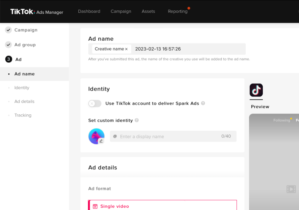Click the Identity section heading
The height and width of the screenshot is (210, 299).
coord(99,89)
